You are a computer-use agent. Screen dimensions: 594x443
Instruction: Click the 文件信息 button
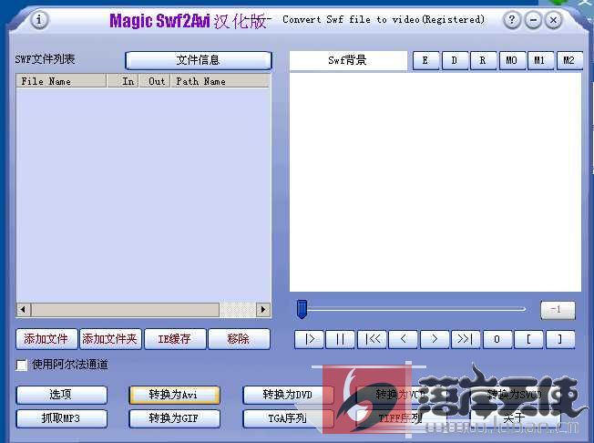point(198,60)
